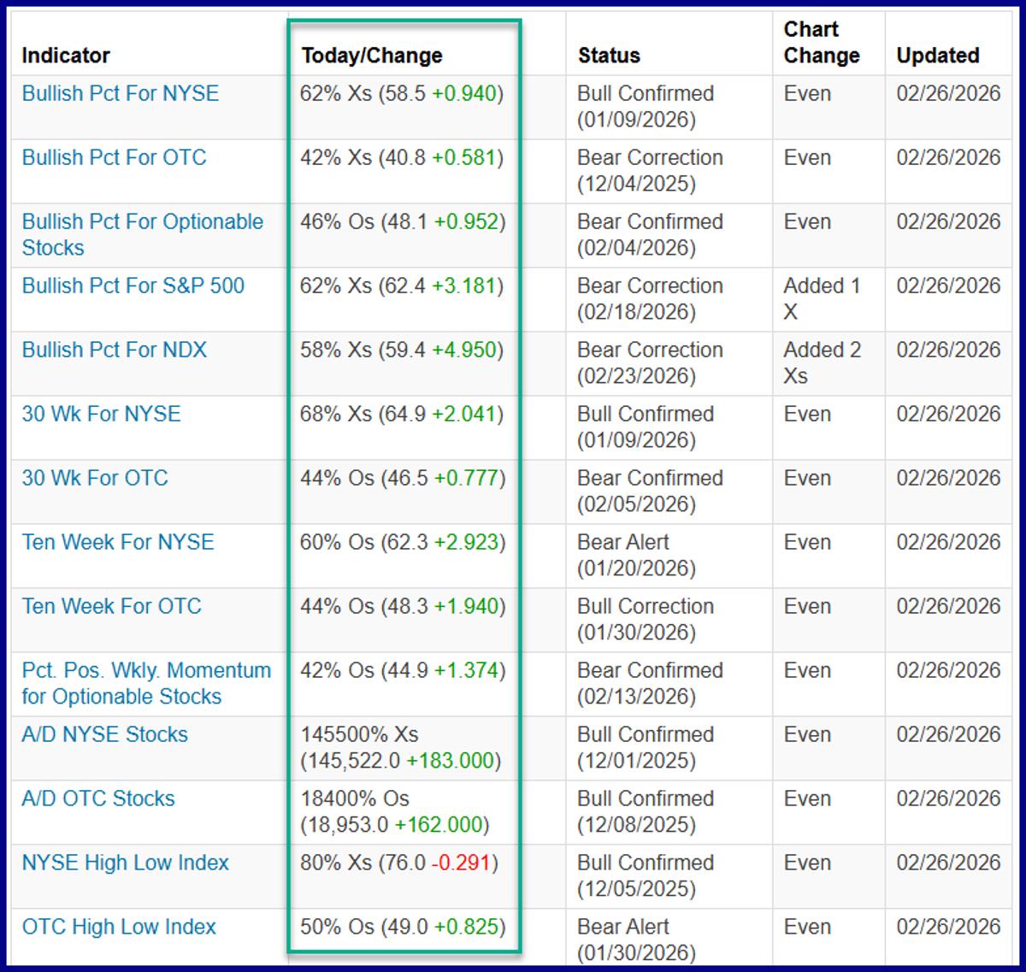The width and height of the screenshot is (1026, 972).
Task: Open the A/D NYSE Stocks indicator
Action: coord(103,734)
